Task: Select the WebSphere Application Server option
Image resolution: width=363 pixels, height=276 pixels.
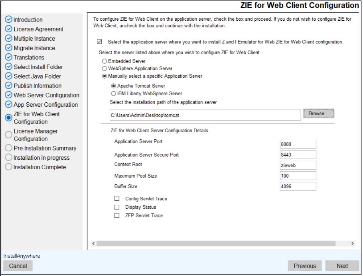Action: point(105,69)
